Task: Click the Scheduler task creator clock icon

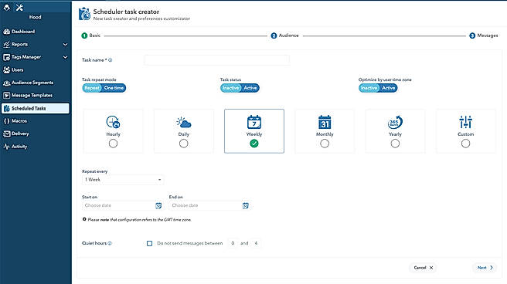Action: click(85, 14)
